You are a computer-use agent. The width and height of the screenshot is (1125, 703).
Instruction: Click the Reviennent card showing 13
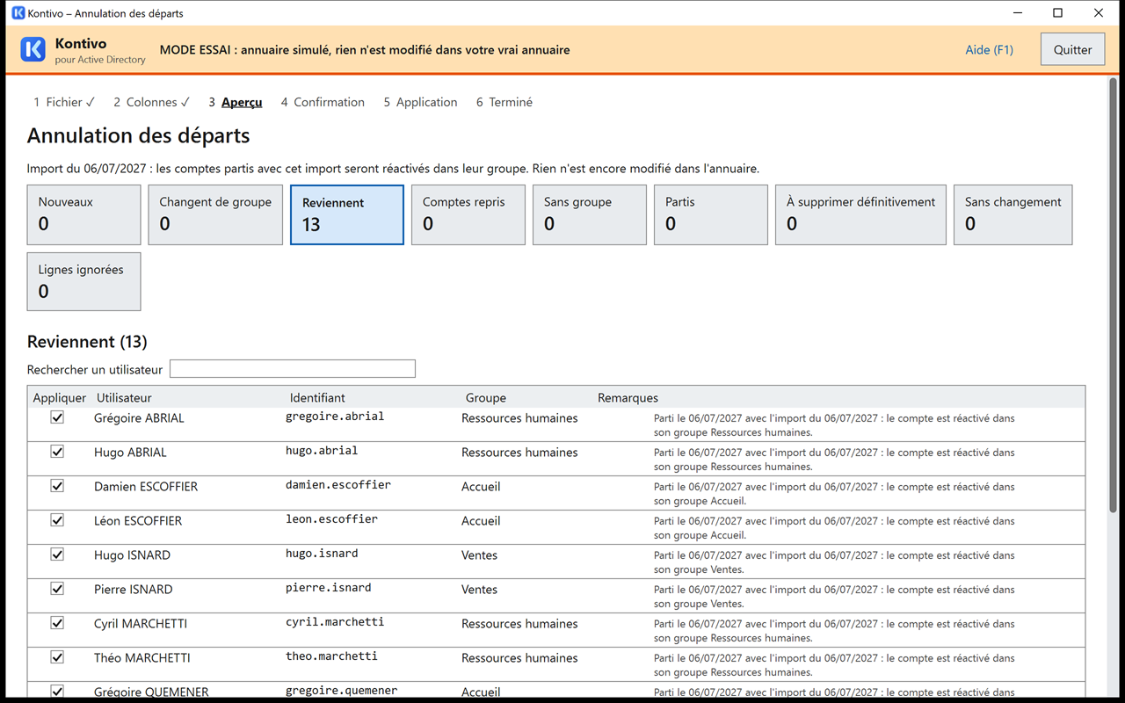[347, 214]
